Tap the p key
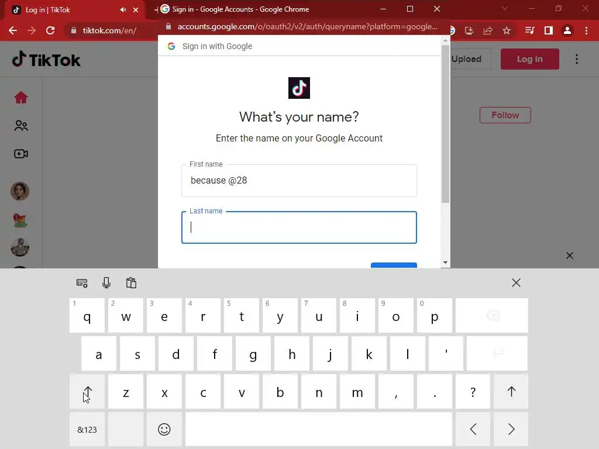599x449 pixels. point(435,315)
